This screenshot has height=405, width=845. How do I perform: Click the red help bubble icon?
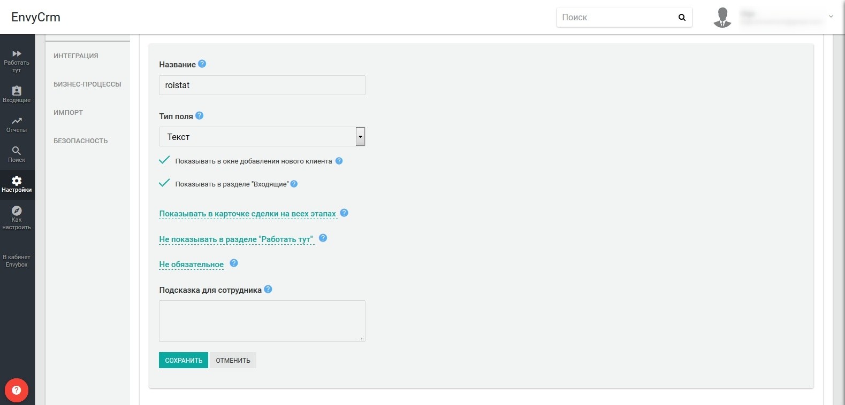[17, 390]
